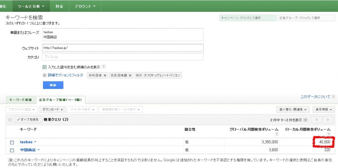Open the ツールと分析 menu

tap(31, 6)
